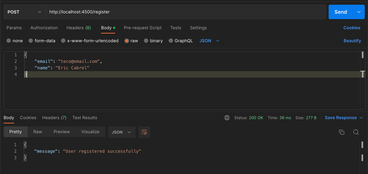Click the search response magnifier icon
Screen dimensions: 368x174
[x=356, y=132]
